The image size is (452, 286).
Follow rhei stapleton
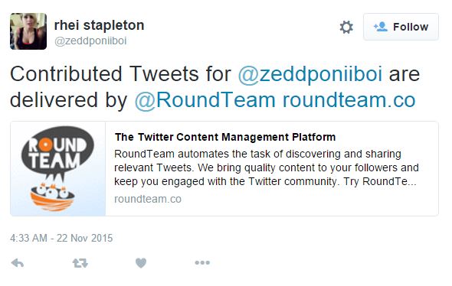[401, 27]
